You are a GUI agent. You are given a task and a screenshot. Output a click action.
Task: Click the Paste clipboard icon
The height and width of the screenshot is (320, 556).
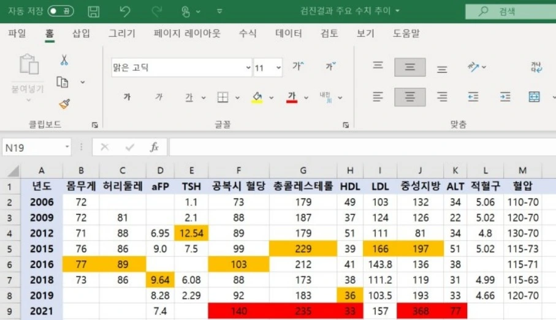[x=29, y=64]
